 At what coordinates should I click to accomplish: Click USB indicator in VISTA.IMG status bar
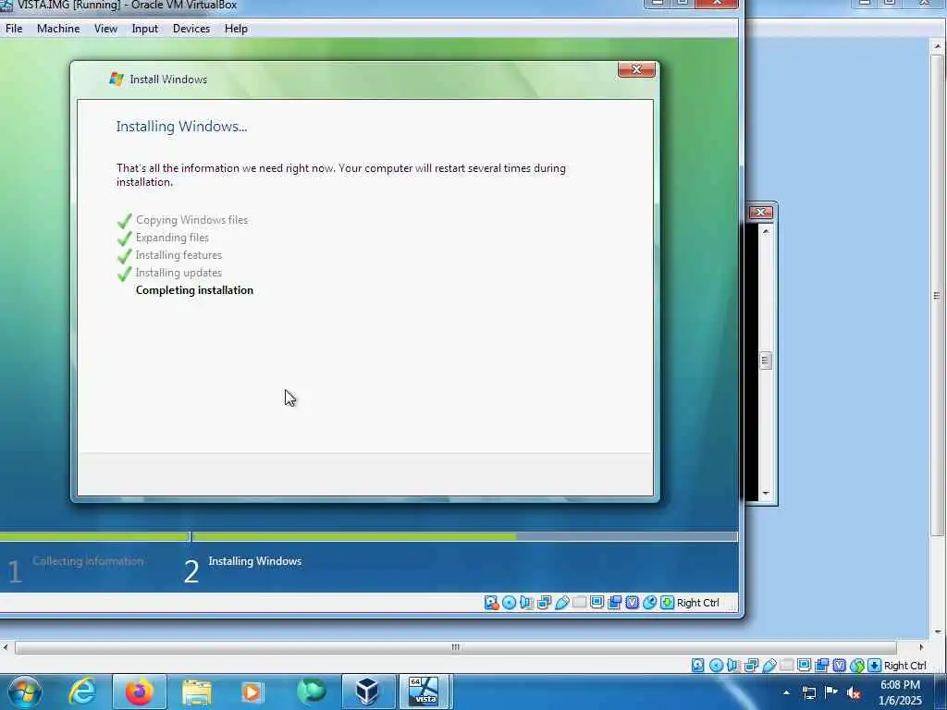click(561, 603)
